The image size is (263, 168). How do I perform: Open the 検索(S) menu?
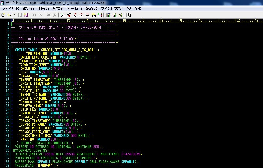click(58, 8)
